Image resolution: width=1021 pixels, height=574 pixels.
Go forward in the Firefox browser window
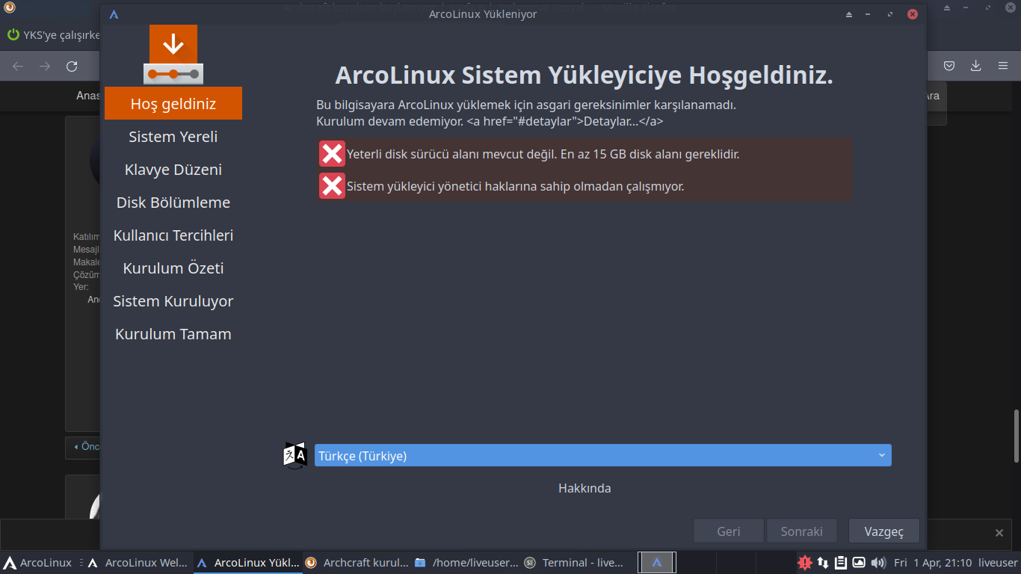tap(45, 66)
